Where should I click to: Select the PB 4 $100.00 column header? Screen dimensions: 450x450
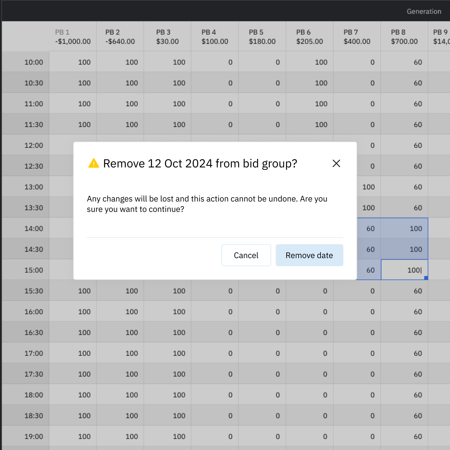(x=215, y=37)
